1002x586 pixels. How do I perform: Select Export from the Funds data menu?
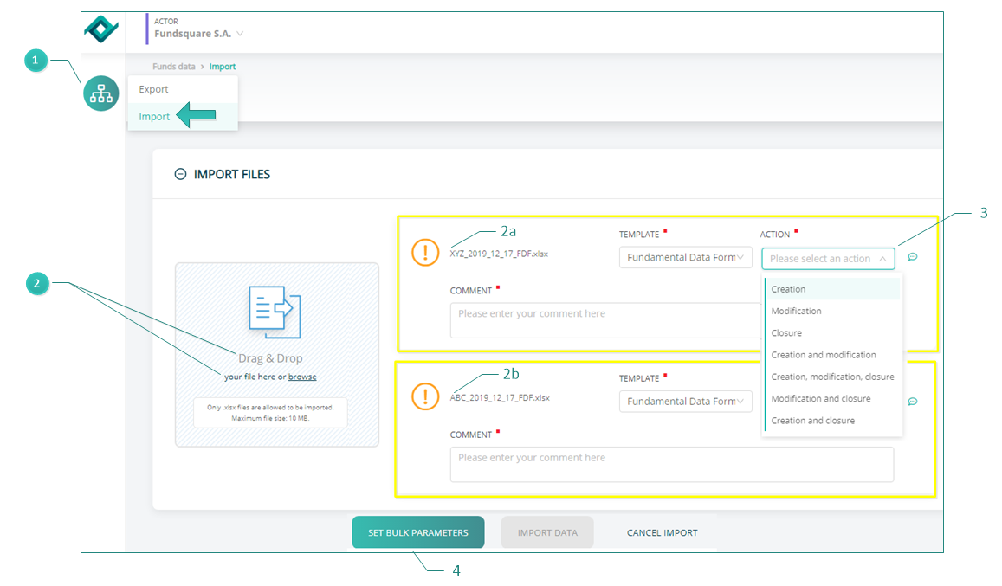pyautogui.click(x=153, y=89)
